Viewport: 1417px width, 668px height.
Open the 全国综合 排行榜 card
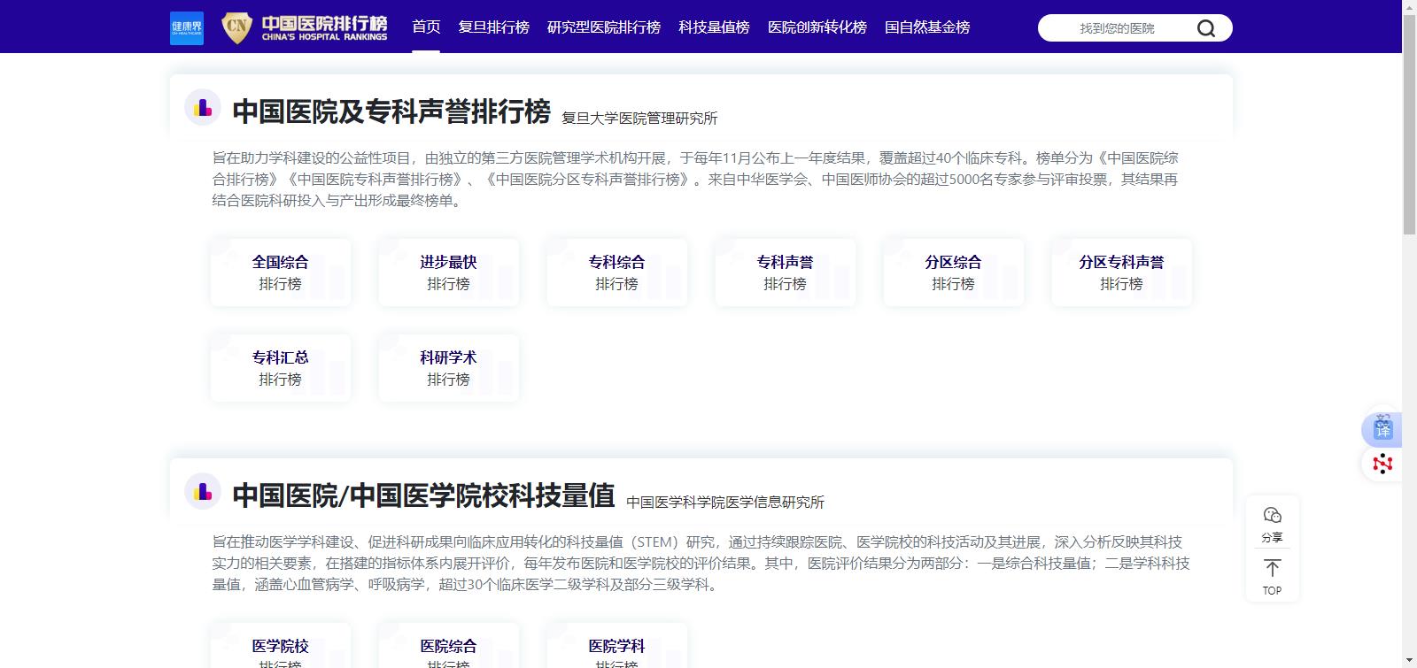point(281,273)
